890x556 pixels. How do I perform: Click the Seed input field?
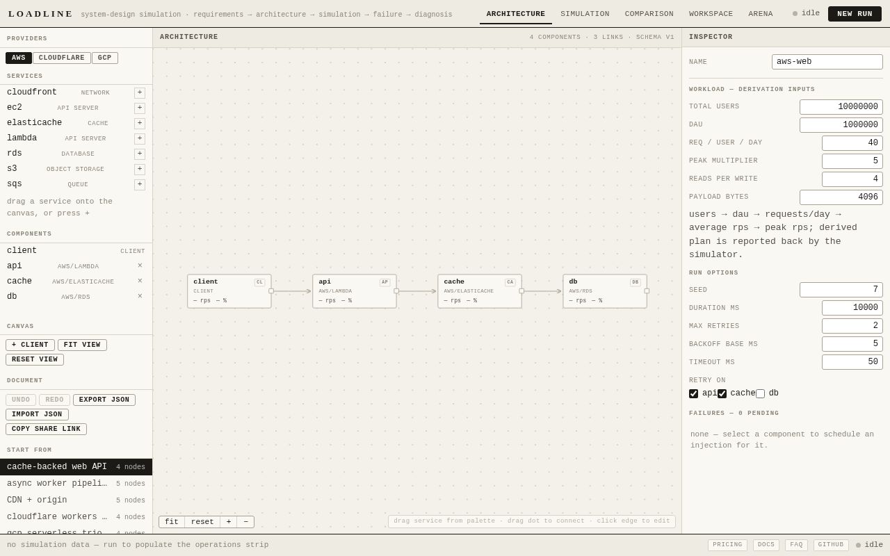pos(841,290)
